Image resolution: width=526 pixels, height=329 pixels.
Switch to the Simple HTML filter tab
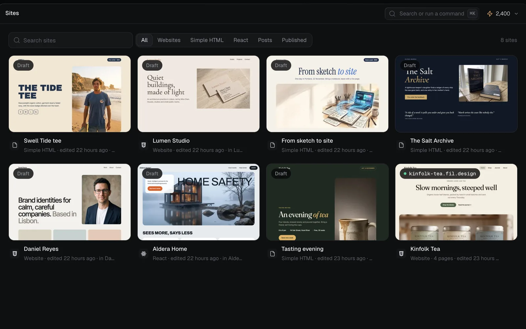[207, 40]
